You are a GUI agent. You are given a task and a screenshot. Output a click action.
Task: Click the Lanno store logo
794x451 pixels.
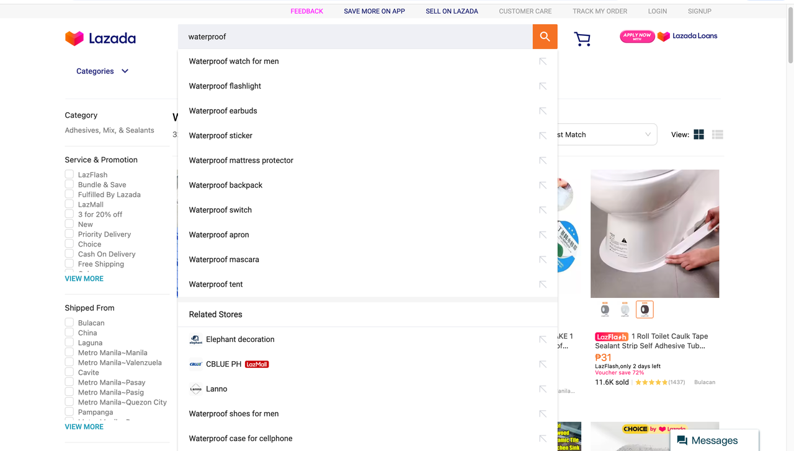click(x=195, y=389)
